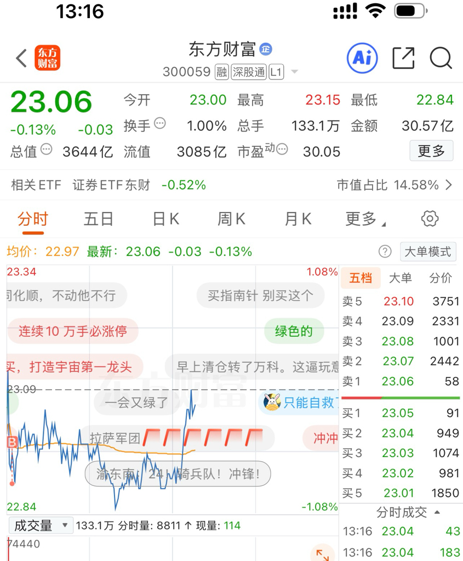Viewport: 463px width, 561px height.
Task: Open the 更多 chart period dropdown
Action: 365,219
